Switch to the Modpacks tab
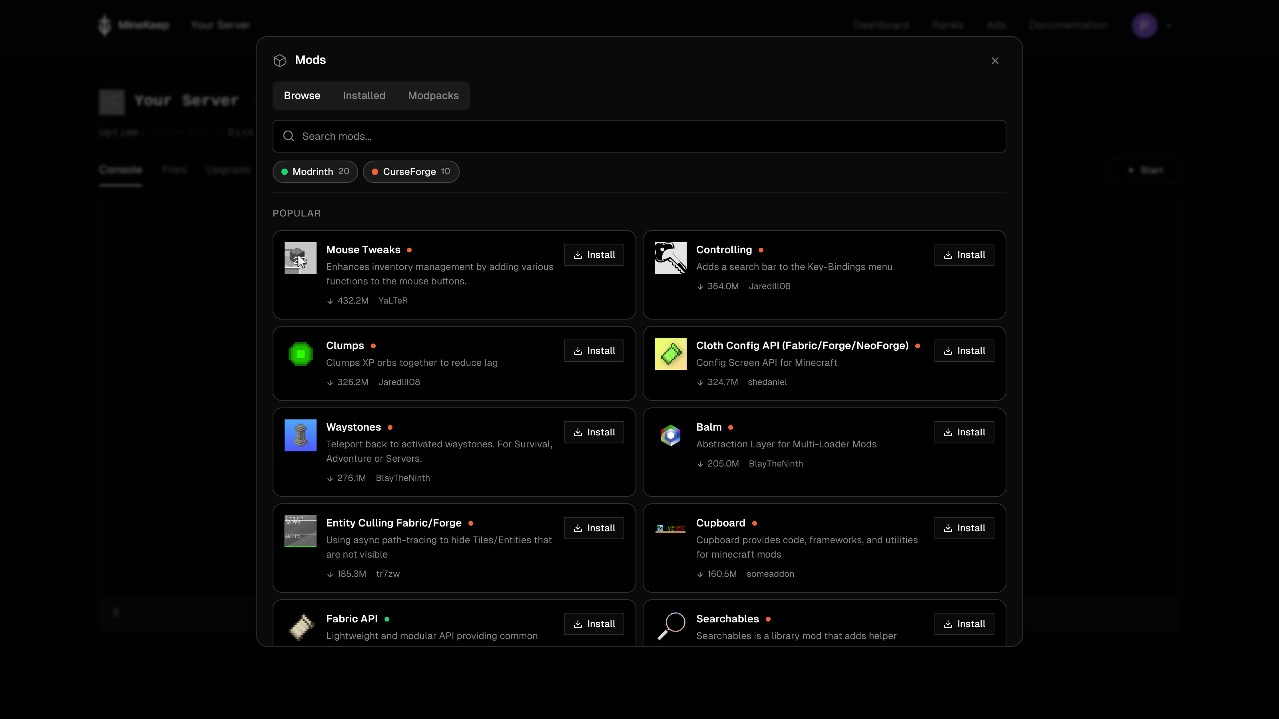Viewport: 1279px width, 719px height. click(433, 95)
